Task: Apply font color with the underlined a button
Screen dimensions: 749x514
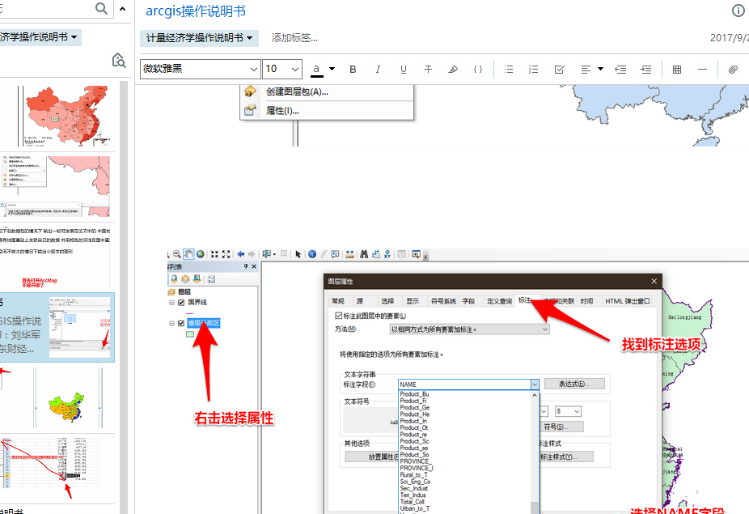Action: [x=316, y=70]
